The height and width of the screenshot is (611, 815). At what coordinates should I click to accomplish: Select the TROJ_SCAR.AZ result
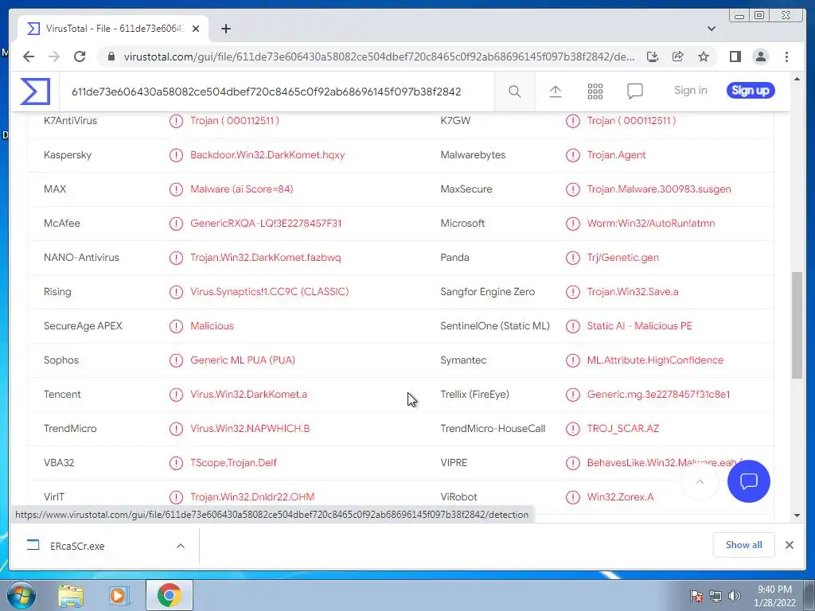coord(622,429)
